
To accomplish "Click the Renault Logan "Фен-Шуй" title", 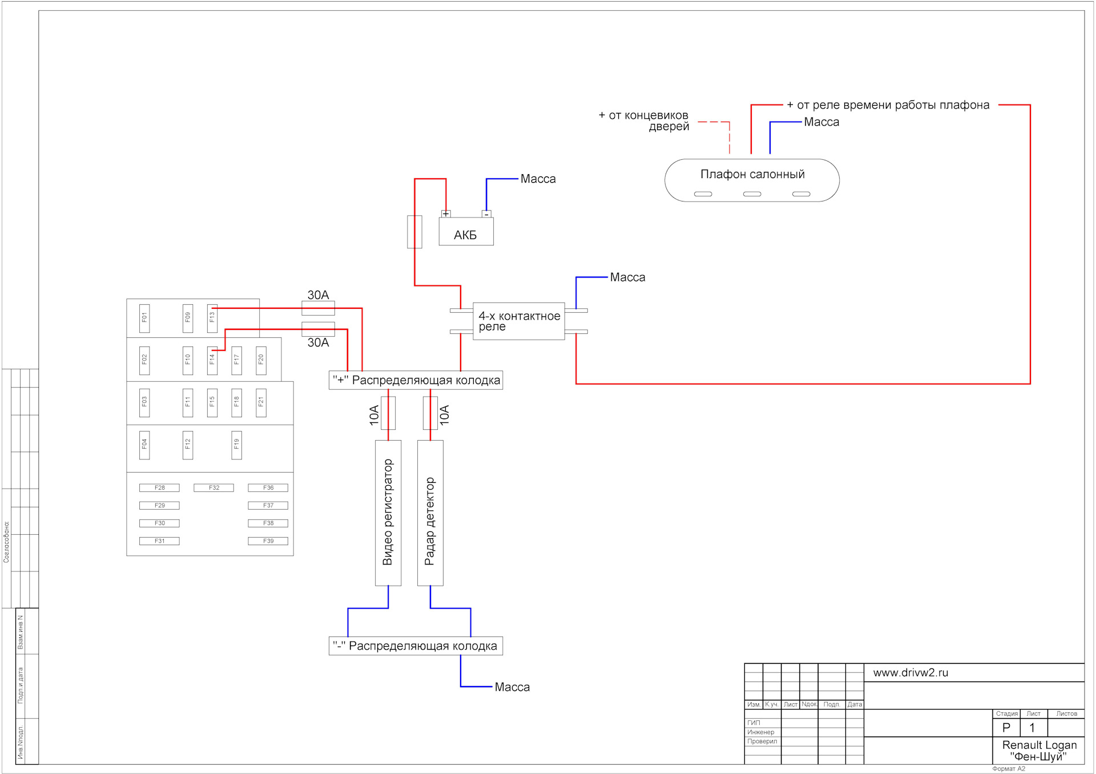I will click(1039, 751).
